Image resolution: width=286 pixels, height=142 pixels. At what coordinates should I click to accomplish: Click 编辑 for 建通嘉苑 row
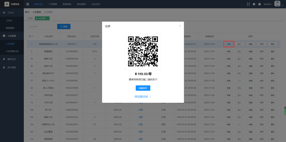(x=251, y=51)
